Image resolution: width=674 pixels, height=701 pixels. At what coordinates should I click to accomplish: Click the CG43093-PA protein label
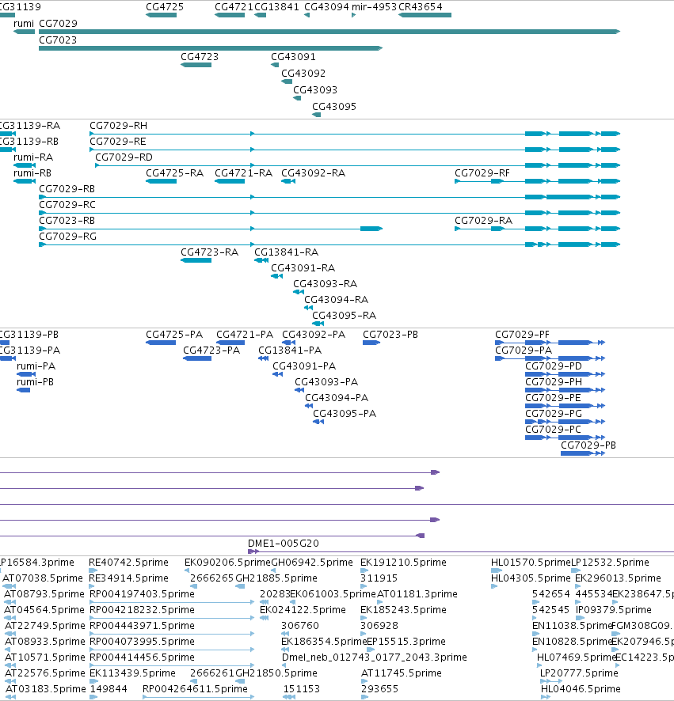pyautogui.click(x=326, y=382)
